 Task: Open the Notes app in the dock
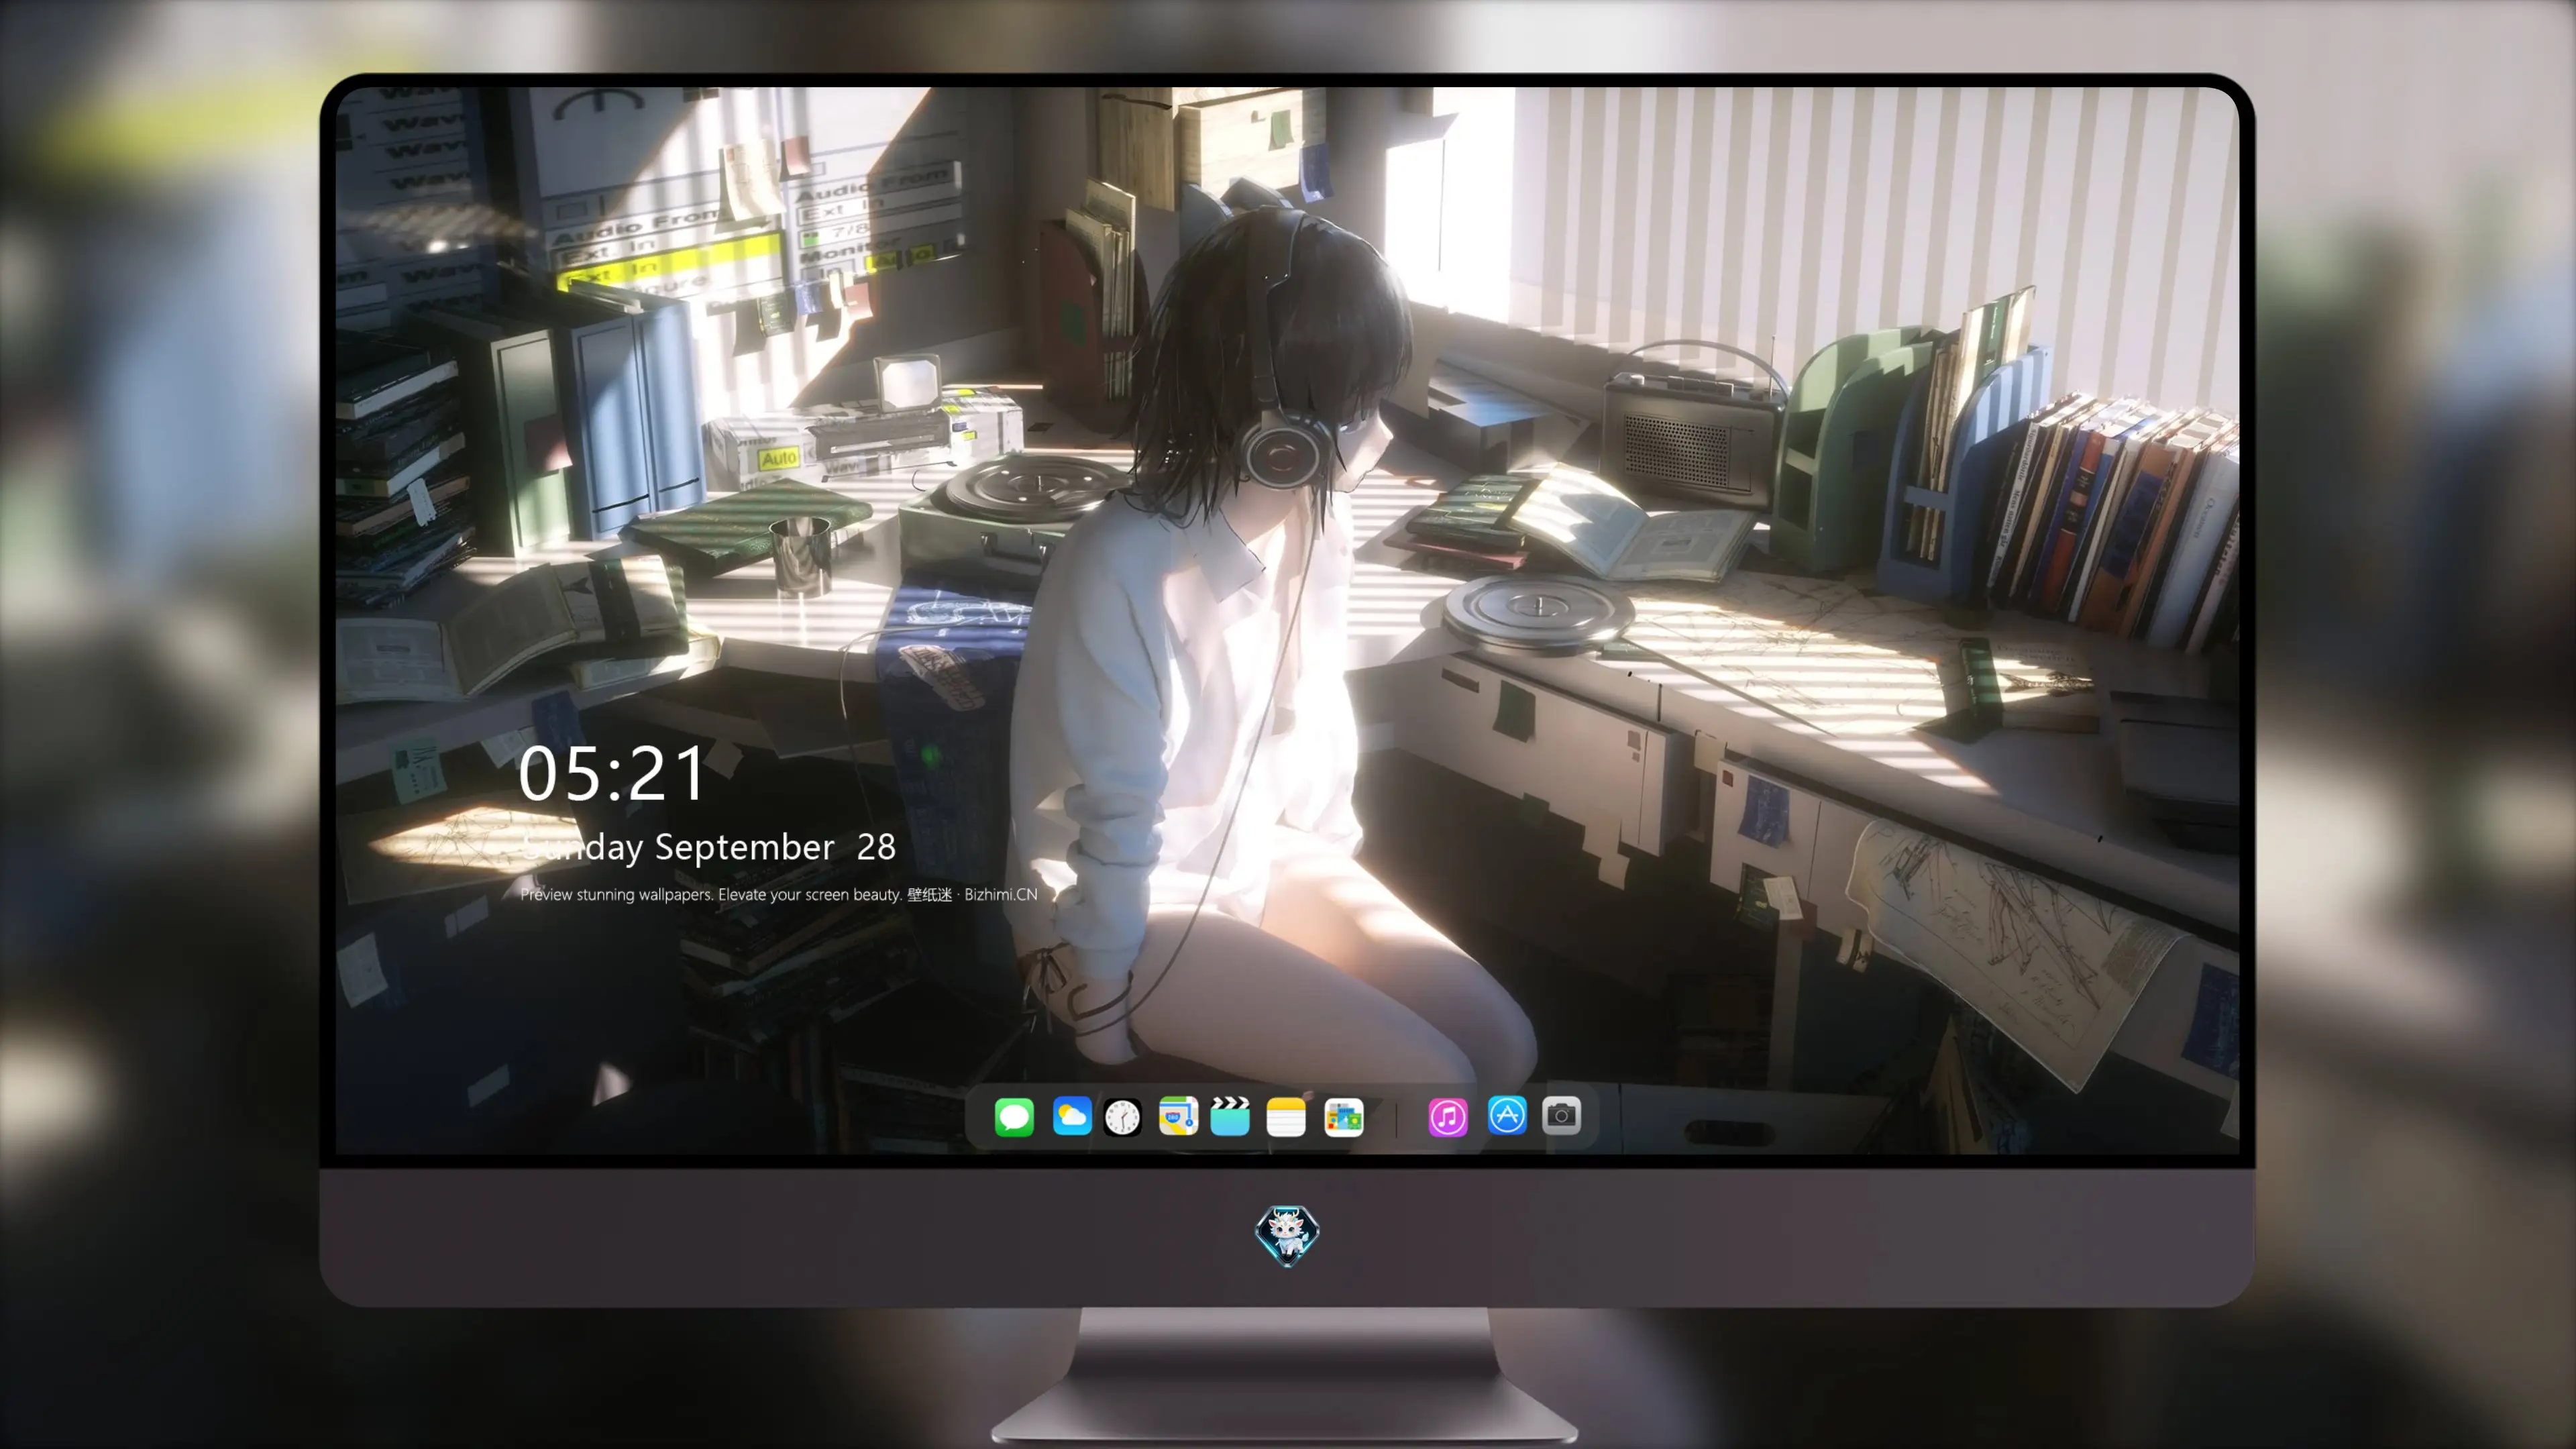coord(1286,1116)
